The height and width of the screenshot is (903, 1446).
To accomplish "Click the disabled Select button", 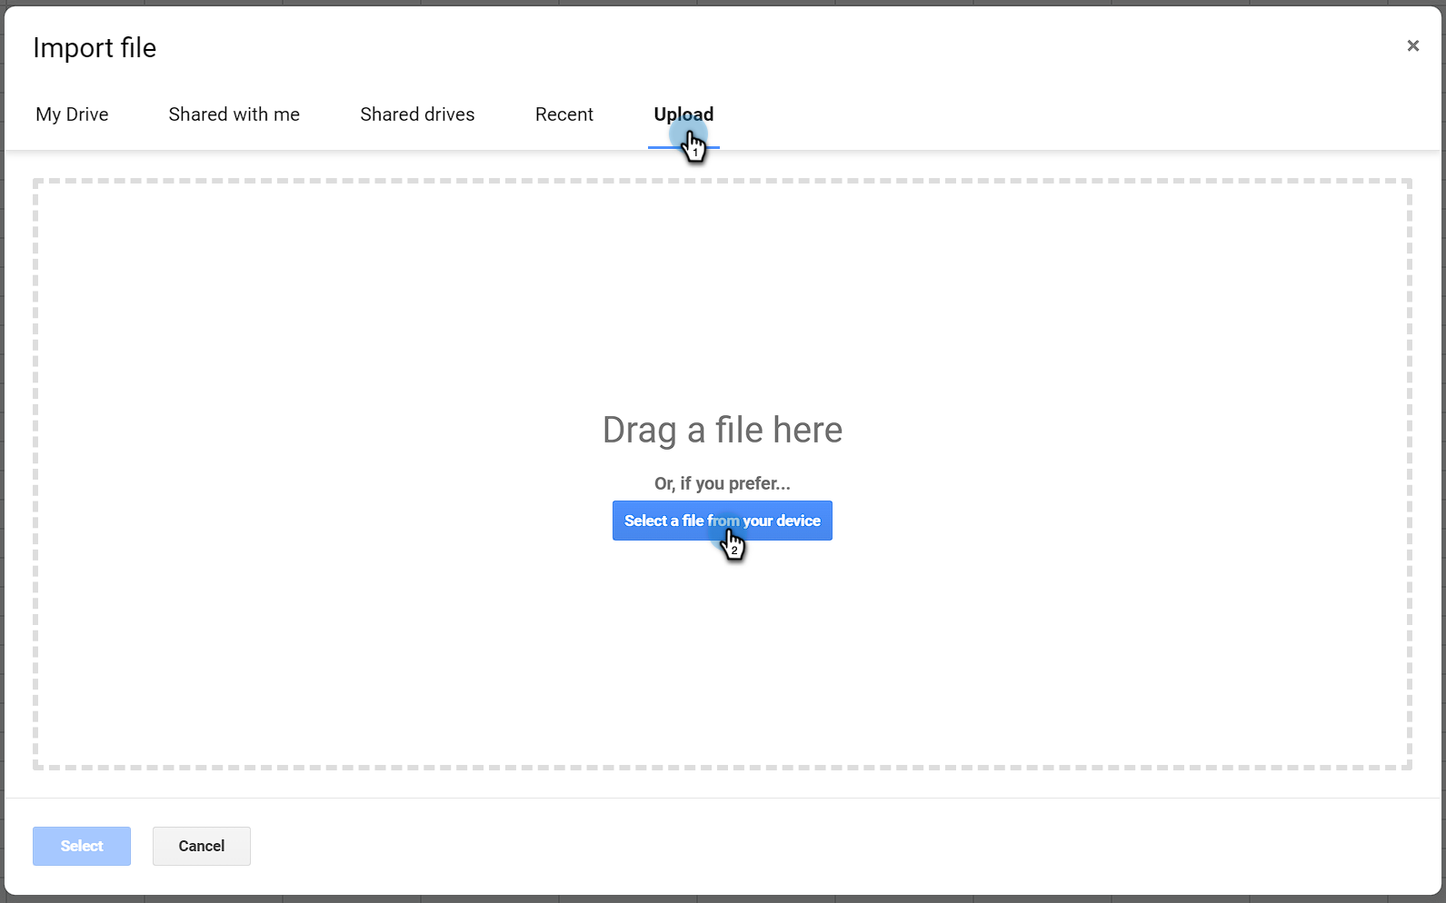I will (x=82, y=846).
